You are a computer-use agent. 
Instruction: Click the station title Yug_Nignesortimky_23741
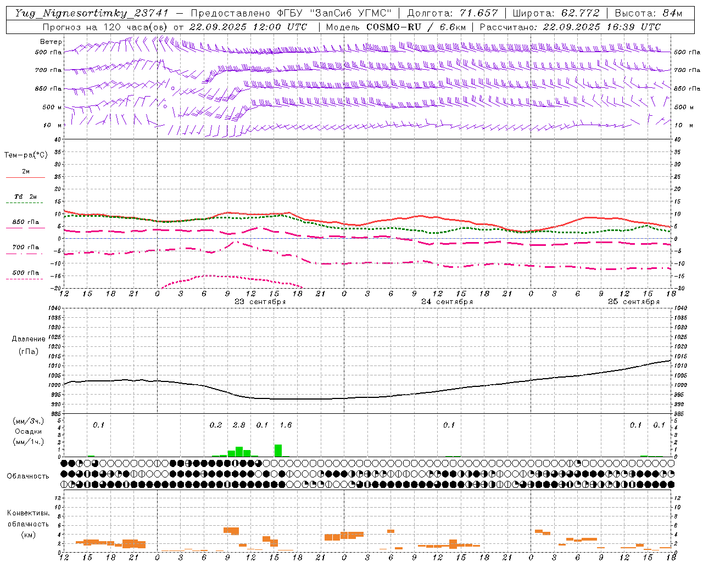pos(92,13)
